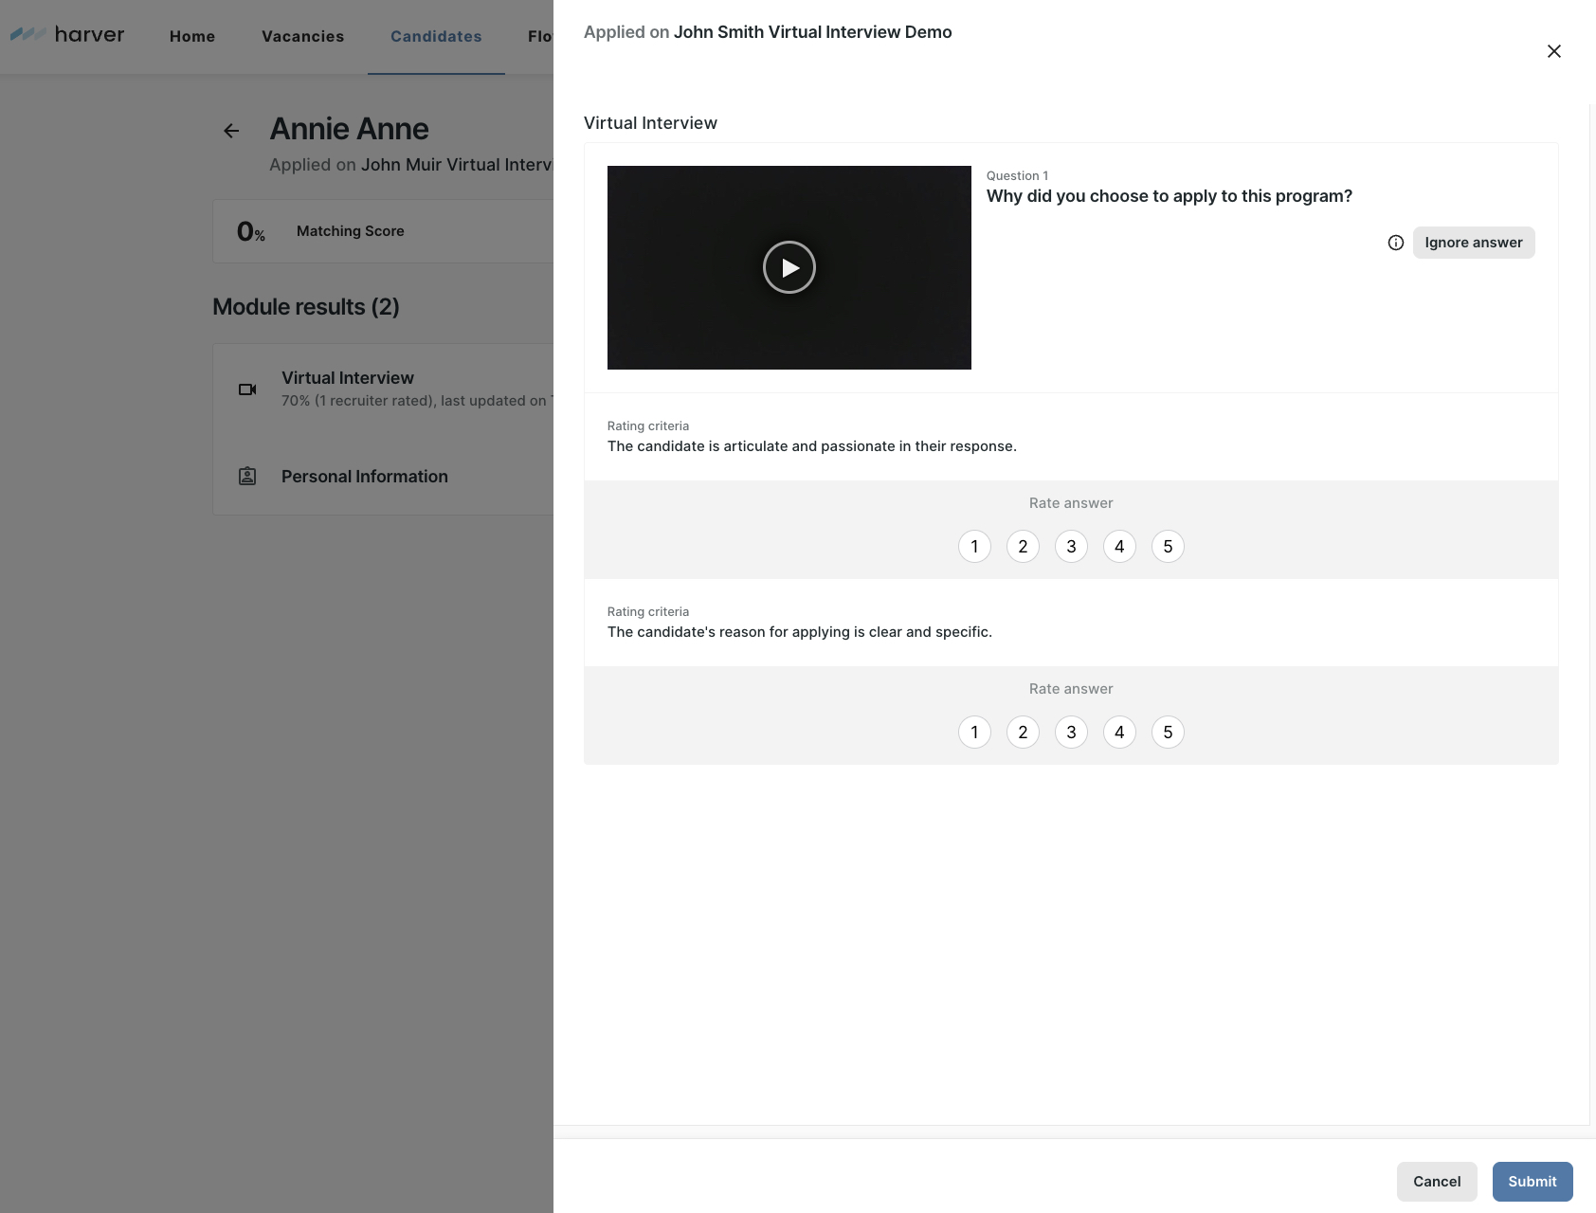Submit the interview ratings
1596x1213 pixels.
pyautogui.click(x=1532, y=1181)
